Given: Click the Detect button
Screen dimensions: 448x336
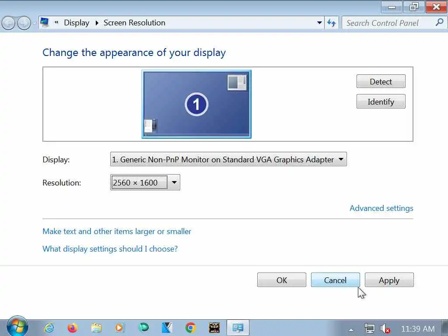Looking at the screenshot, I should (381, 81).
